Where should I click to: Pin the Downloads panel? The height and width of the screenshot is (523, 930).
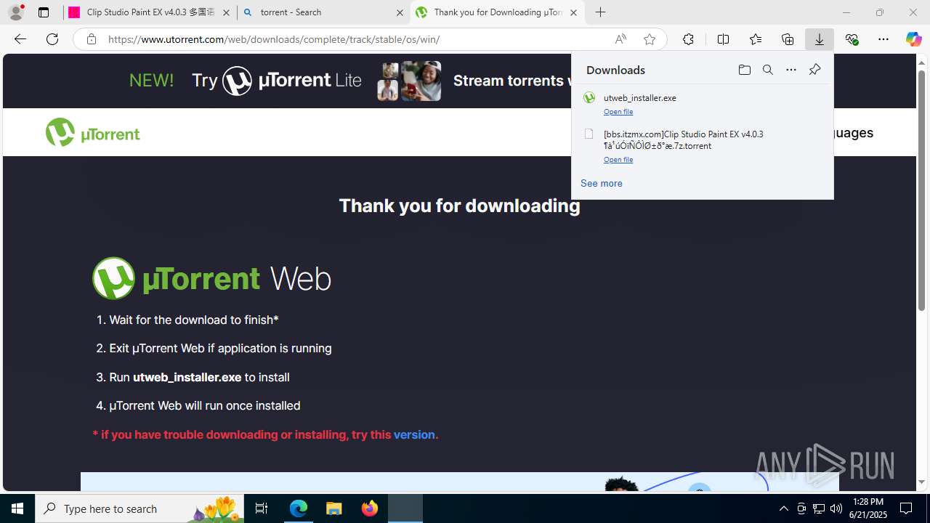[x=814, y=70]
